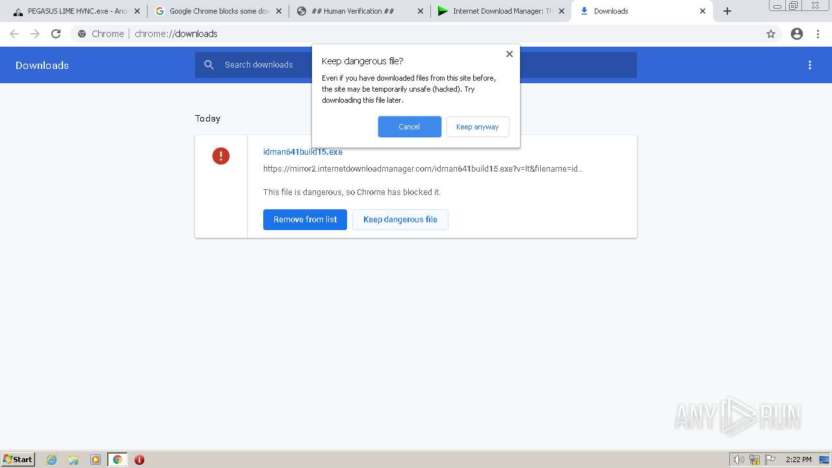The image size is (832, 468).
Task: Close the Human Verification tab
Action: click(421, 11)
